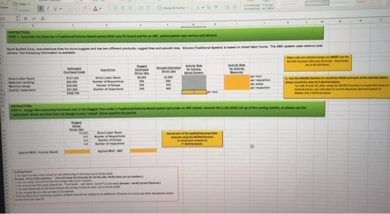The height and width of the screenshot is (214, 390).
Task: Click the Insert Function fx icon
Action: (43, 18)
